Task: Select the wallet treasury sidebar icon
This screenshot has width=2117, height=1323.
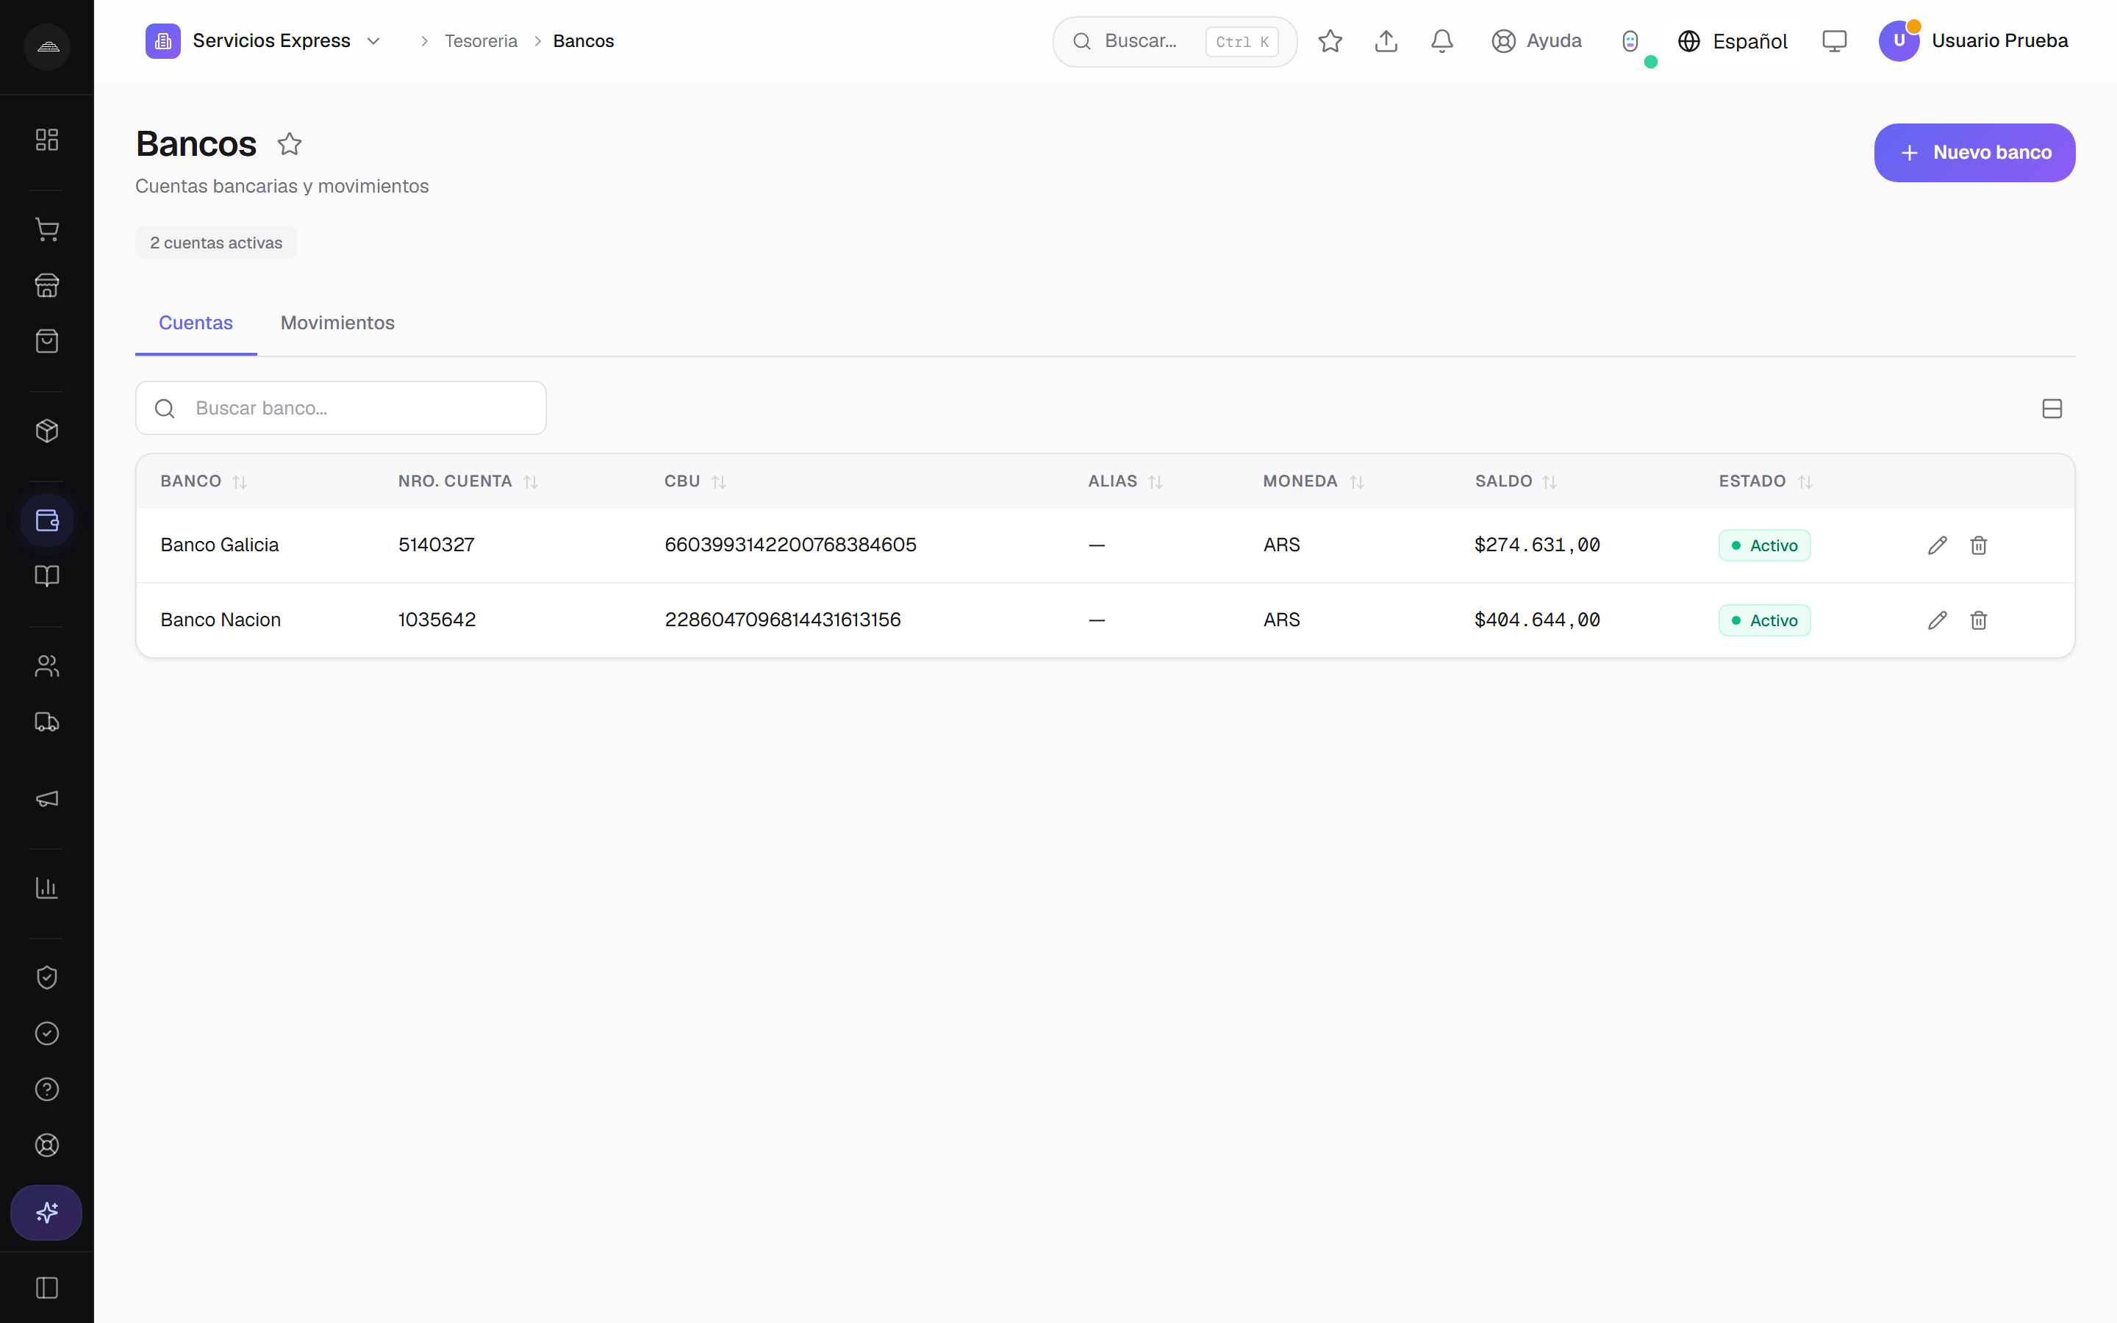Action: tap(46, 520)
